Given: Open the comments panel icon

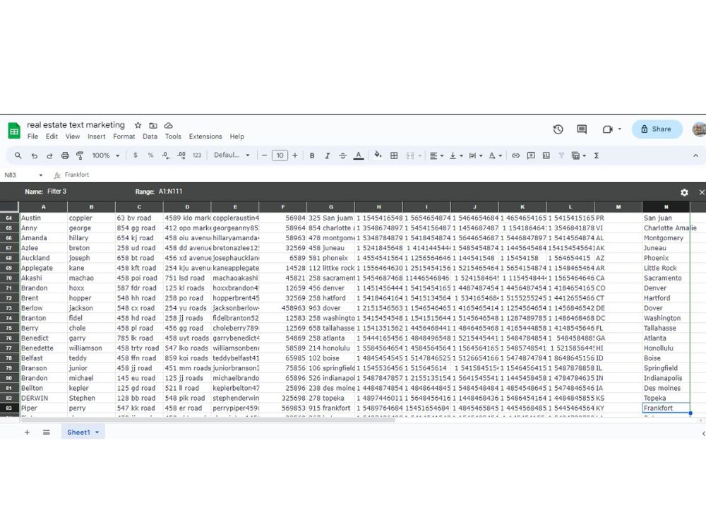Looking at the screenshot, I should (x=582, y=129).
